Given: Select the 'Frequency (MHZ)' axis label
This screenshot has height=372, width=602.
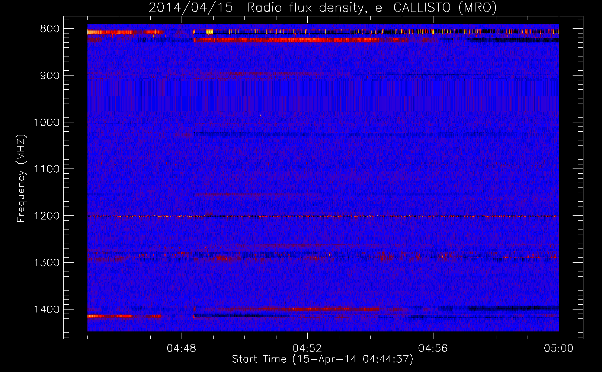Looking at the screenshot, I should pos(22,179).
